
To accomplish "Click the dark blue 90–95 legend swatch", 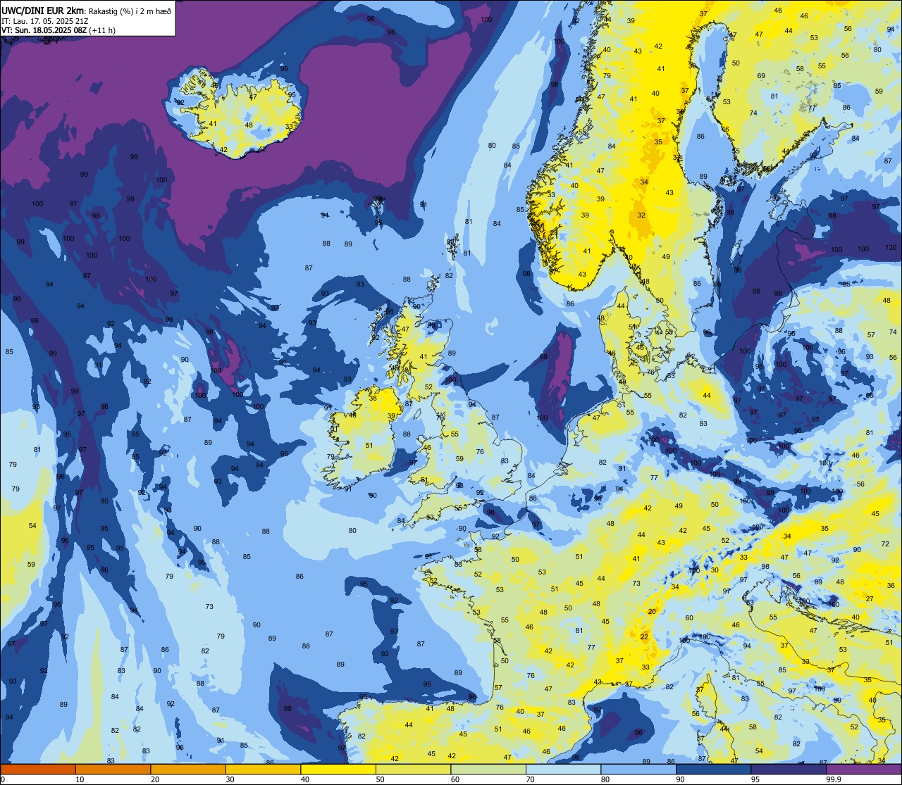I will pos(713,770).
